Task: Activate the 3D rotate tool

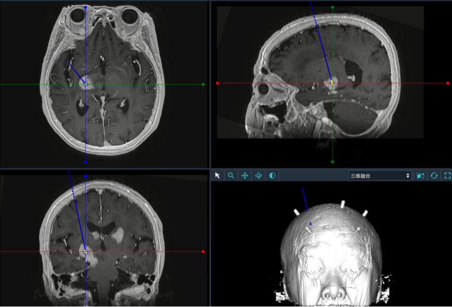Action: point(258,175)
